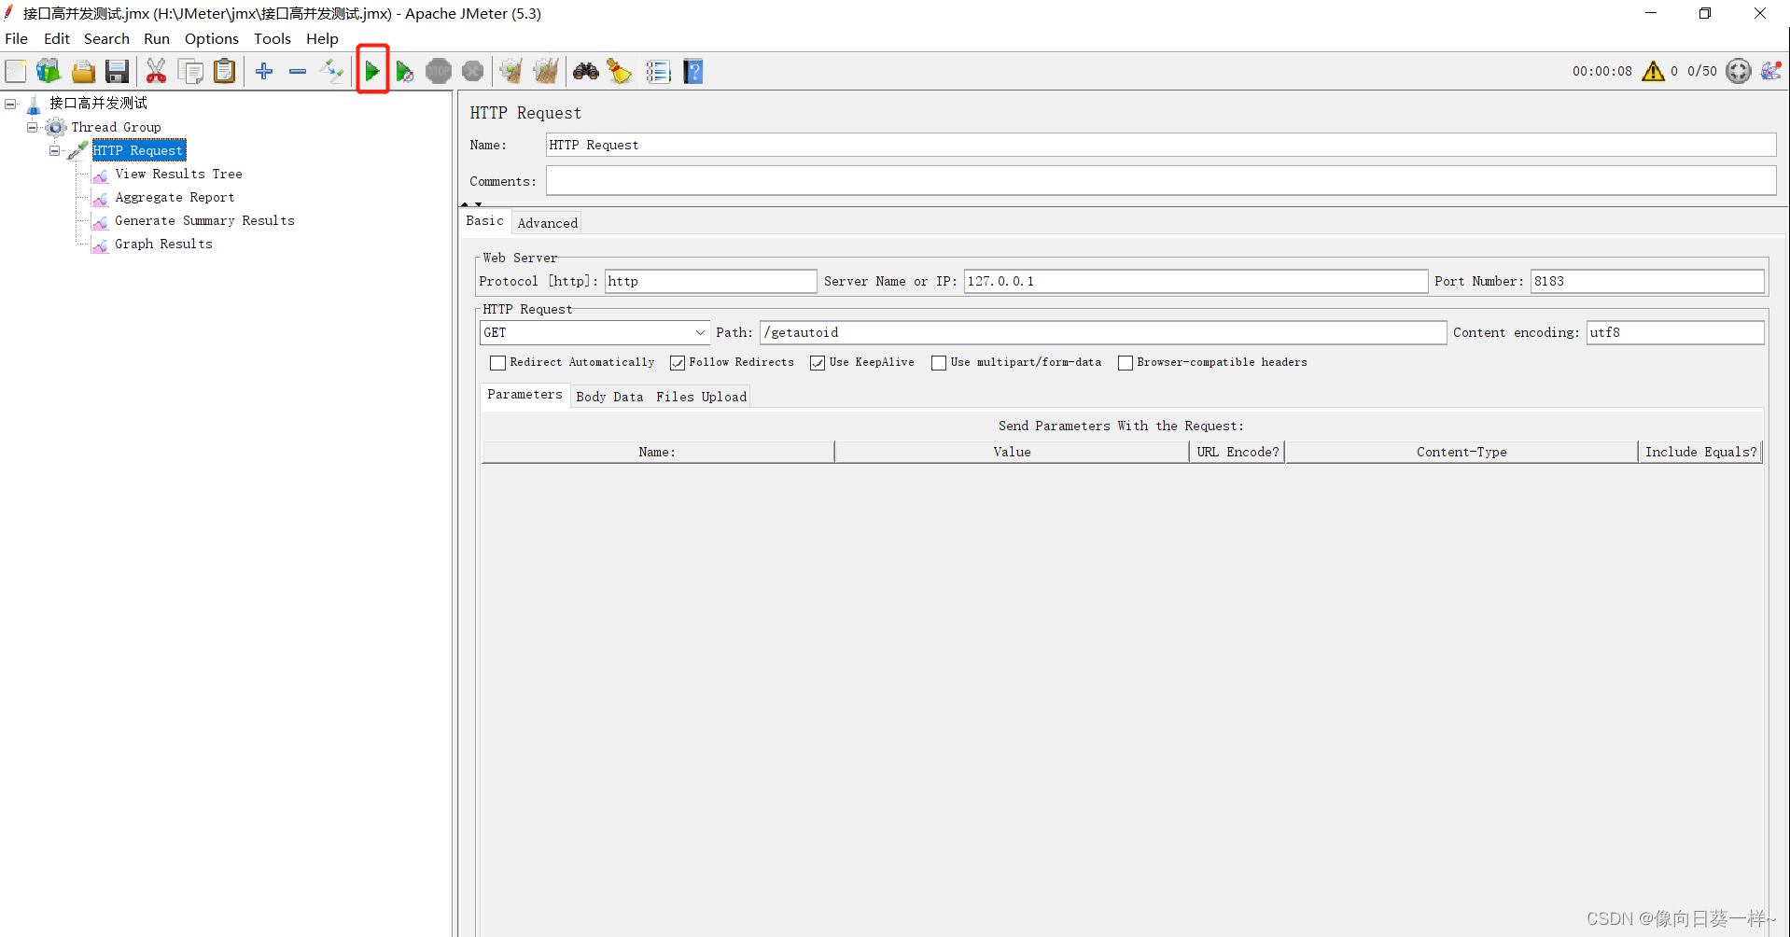Click the Collapse All minus icon
This screenshot has width=1790, height=937.
click(298, 71)
